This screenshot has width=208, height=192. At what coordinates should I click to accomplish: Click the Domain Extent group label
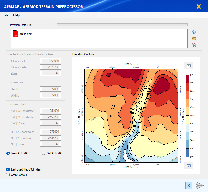tap(17, 104)
